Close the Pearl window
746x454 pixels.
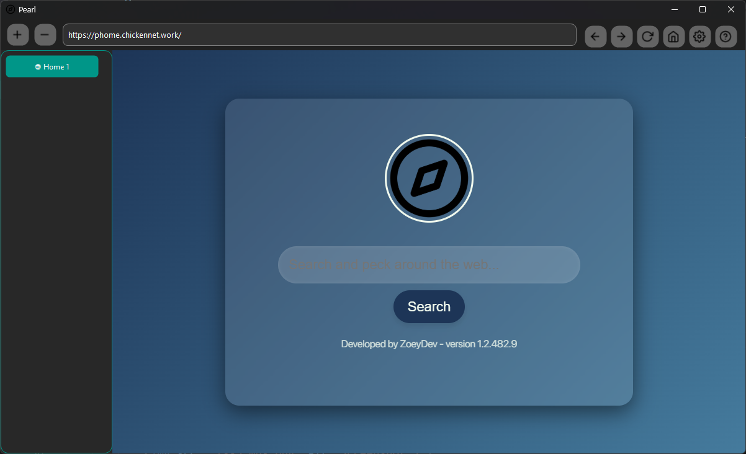tap(730, 9)
